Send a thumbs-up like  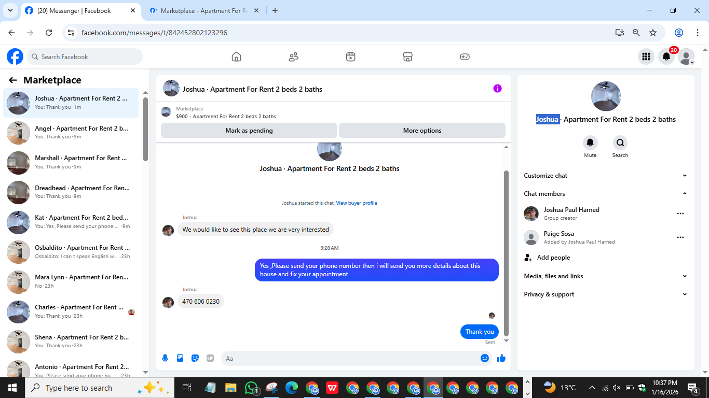[501, 358]
